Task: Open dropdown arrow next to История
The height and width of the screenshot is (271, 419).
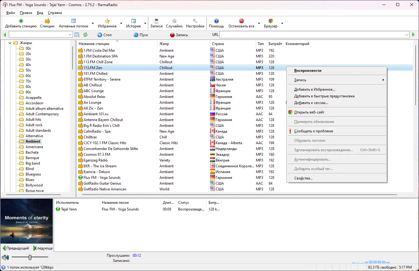Action: [145, 23]
